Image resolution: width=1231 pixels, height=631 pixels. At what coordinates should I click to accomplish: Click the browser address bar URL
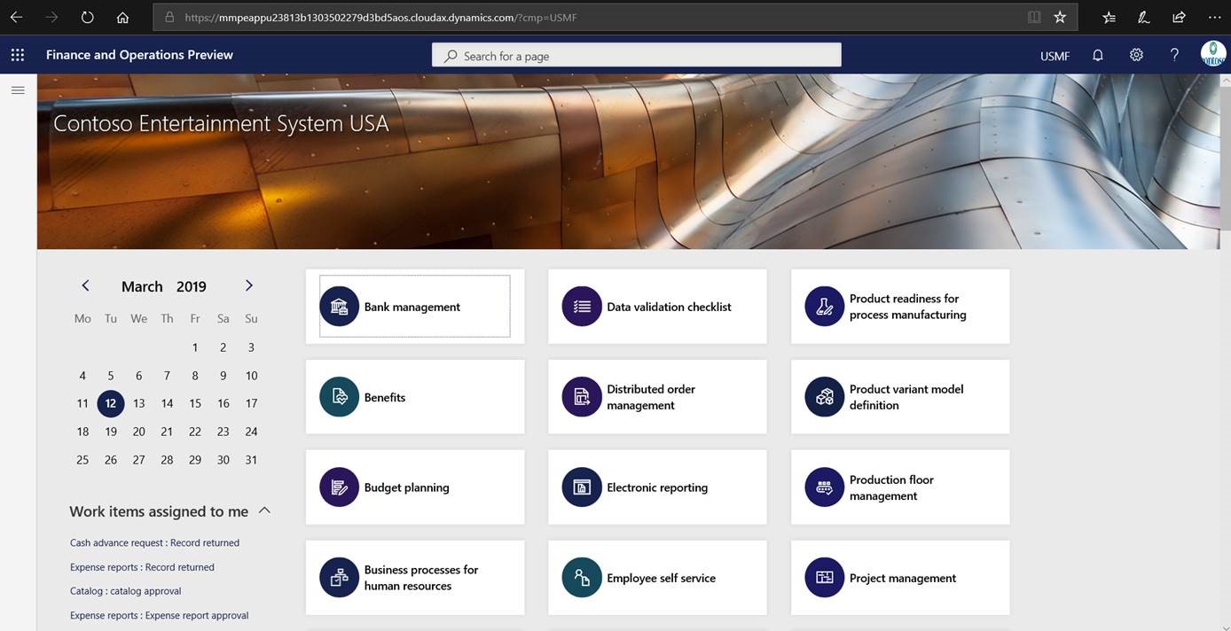381,17
